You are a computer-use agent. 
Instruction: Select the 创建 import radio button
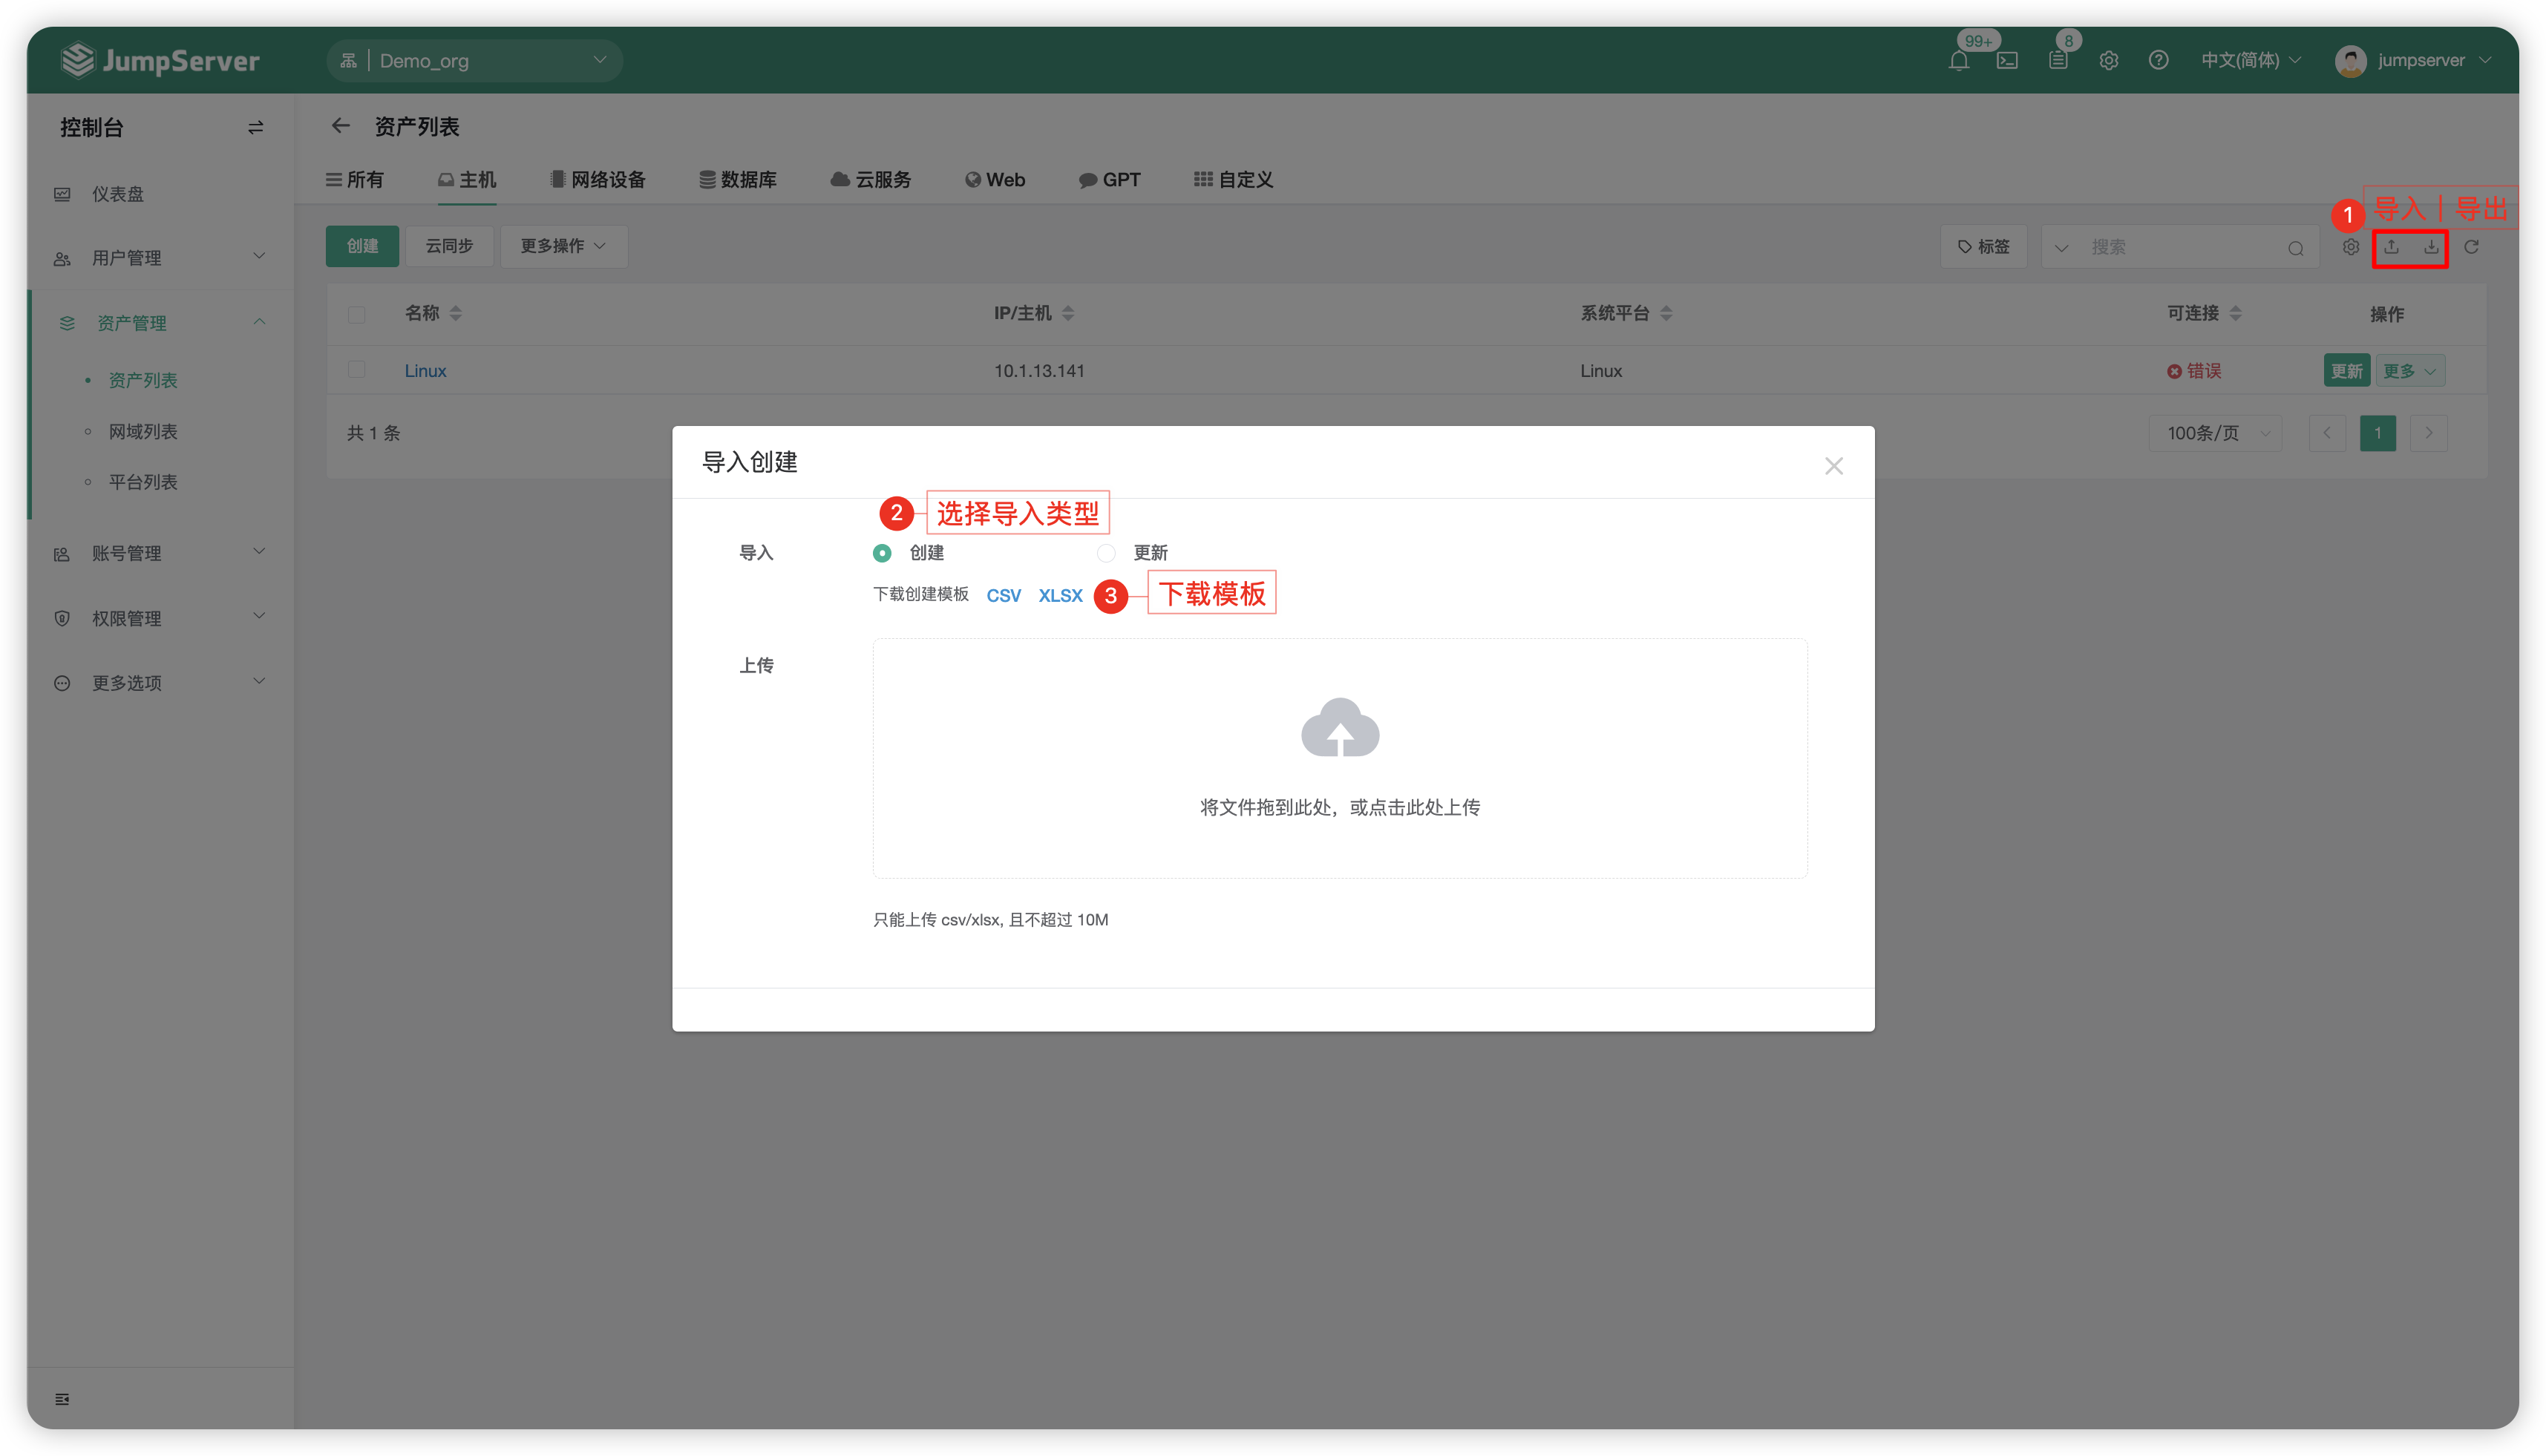coord(882,553)
